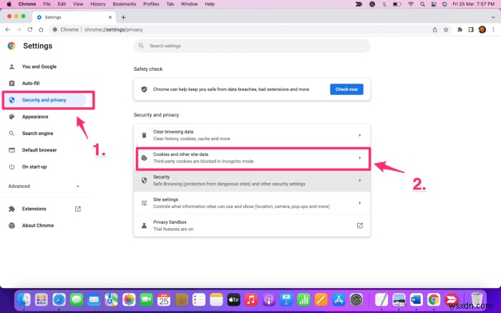Click the browser forward arrow

click(19, 30)
